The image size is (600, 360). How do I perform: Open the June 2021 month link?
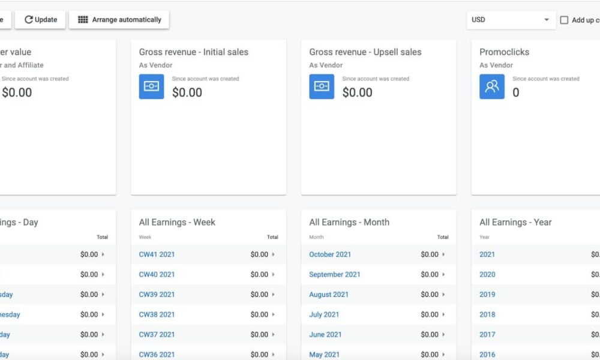pos(325,334)
